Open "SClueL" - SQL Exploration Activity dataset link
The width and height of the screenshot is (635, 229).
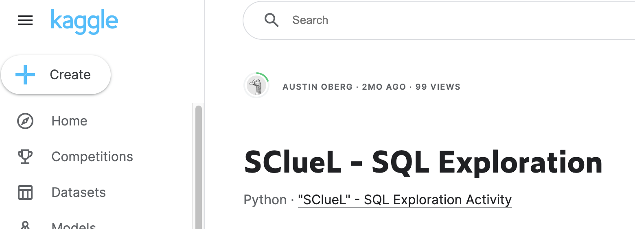point(405,200)
